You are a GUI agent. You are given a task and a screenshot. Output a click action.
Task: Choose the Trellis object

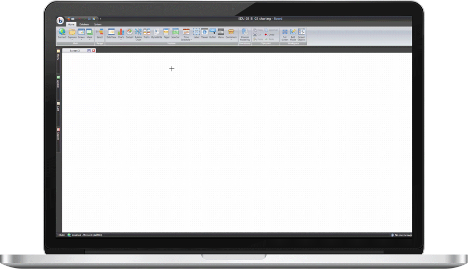coord(147,33)
